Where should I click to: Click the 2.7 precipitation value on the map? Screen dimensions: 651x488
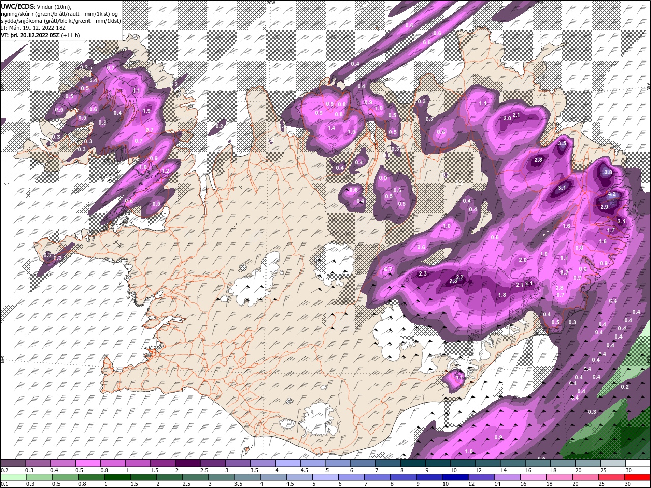(460, 277)
